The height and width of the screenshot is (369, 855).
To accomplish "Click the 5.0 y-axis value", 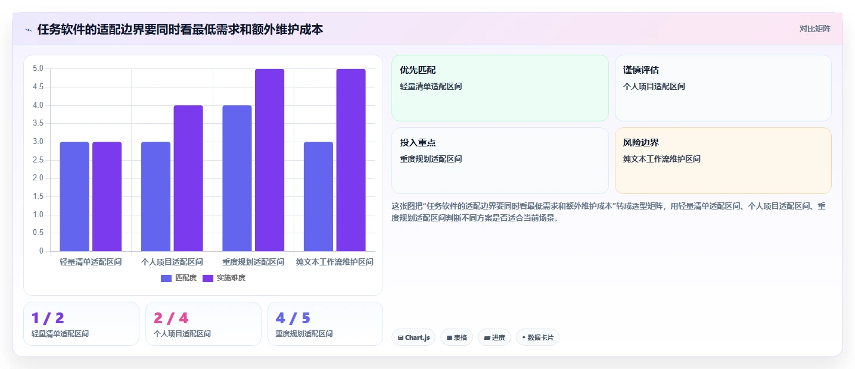I will point(38,68).
